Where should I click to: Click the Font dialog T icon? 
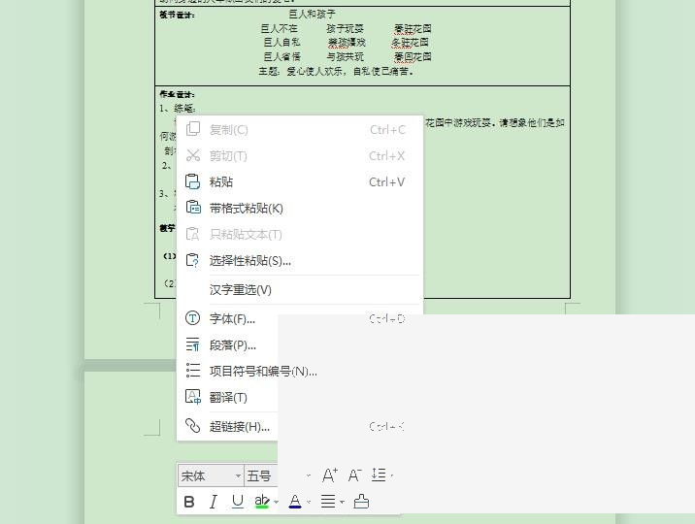point(193,318)
